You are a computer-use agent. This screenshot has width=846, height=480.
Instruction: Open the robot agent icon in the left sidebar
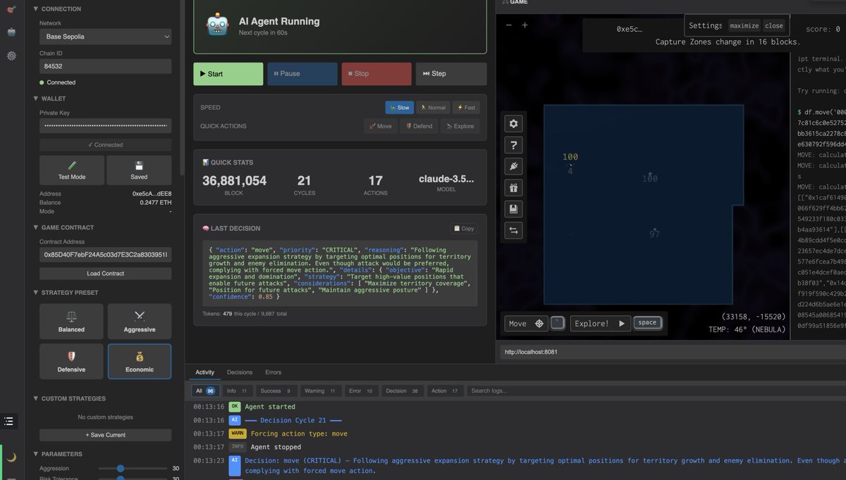11,32
